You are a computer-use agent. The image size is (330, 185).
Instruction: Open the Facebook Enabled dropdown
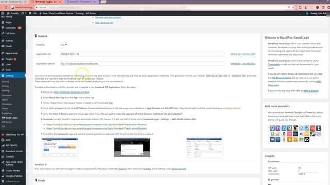pyautogui.click(x=63, y=45)
